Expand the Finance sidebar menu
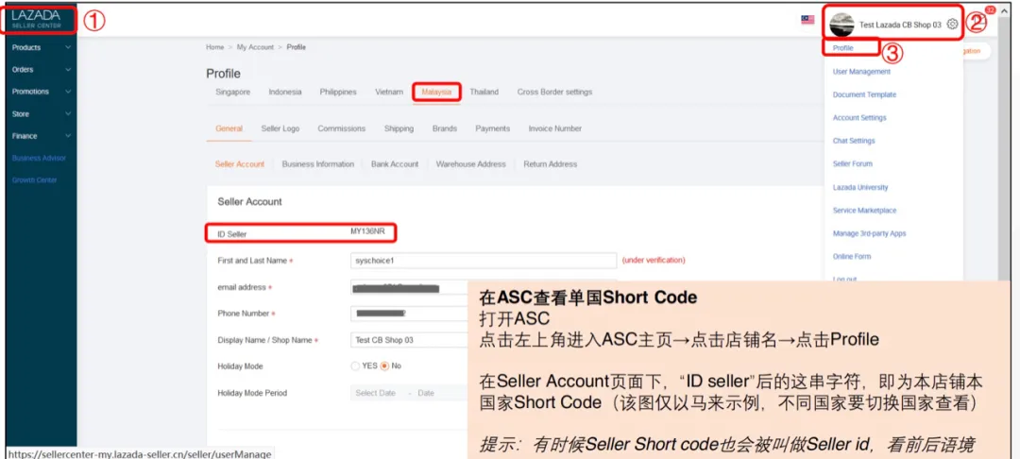The image size is (1020, 459). tap(41, 136)
